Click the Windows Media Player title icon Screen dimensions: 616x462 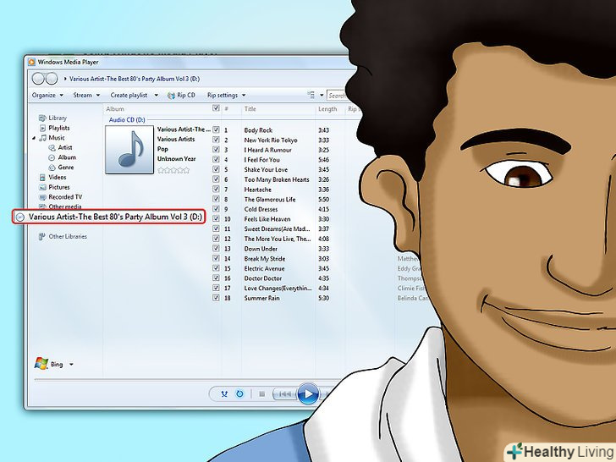coord(31,62)
